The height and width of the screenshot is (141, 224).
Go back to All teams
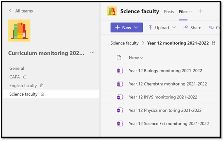[24, 11]
